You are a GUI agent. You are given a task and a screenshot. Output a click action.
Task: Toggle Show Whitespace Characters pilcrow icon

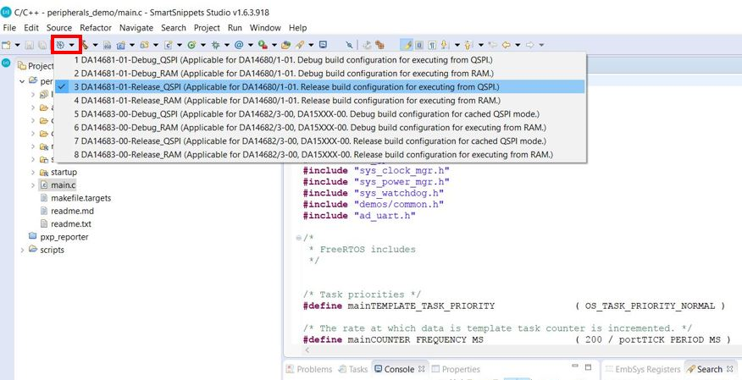coord(432,45)
